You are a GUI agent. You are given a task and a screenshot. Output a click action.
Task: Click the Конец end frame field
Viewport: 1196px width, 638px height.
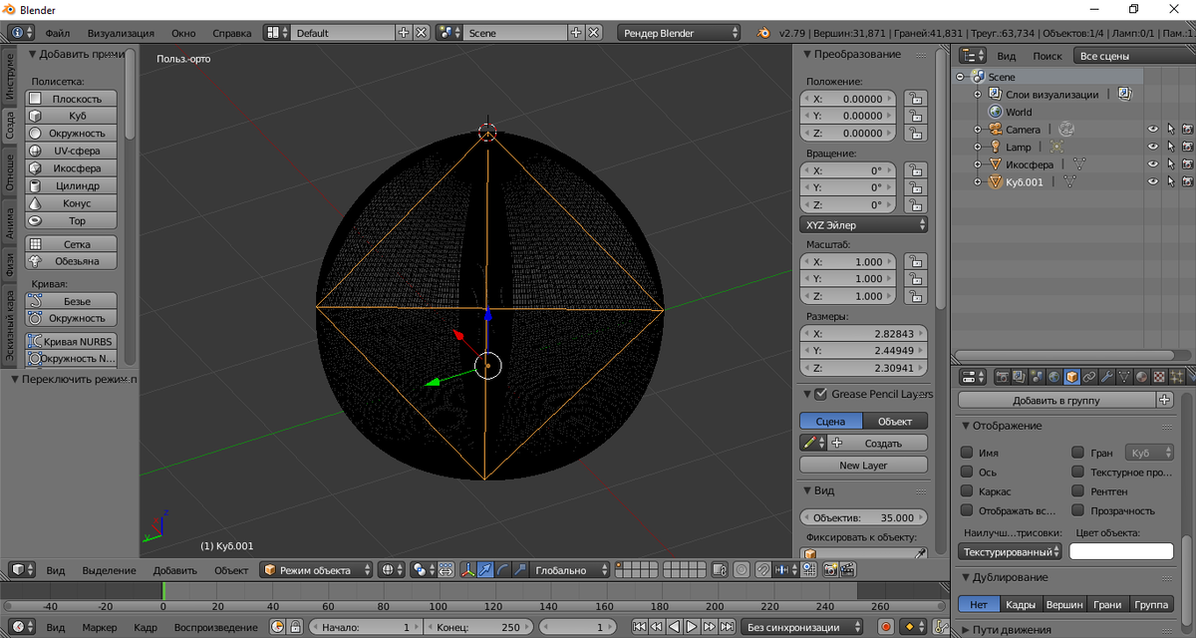(478, 627)
